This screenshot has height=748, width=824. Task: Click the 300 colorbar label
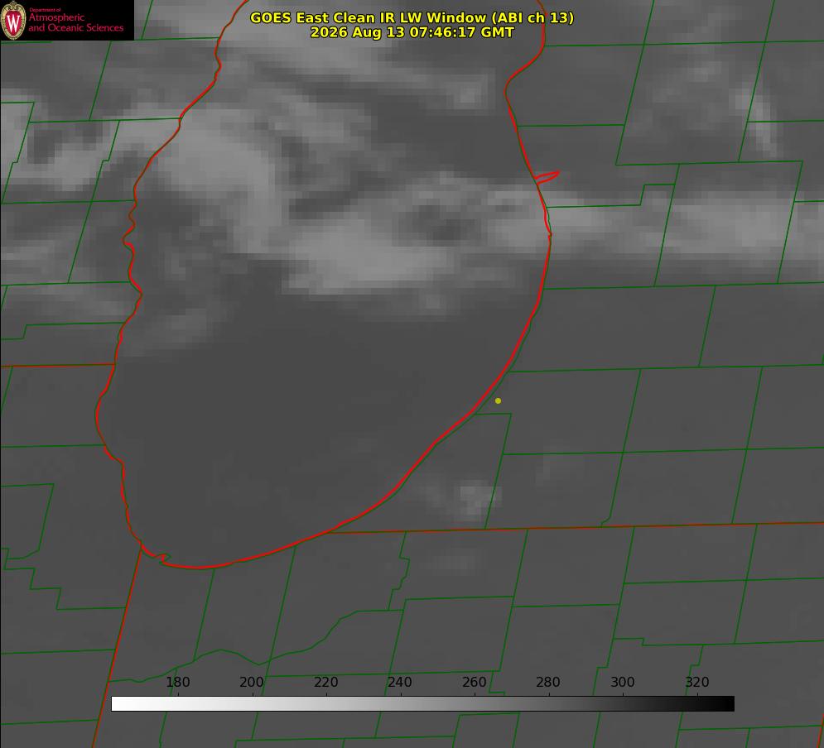point(622,682)
